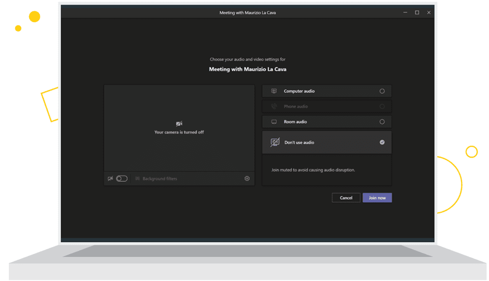
Task: Turn on the camera toggle switch
Action: (121, 179)
